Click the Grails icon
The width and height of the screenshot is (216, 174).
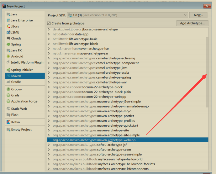8,95
